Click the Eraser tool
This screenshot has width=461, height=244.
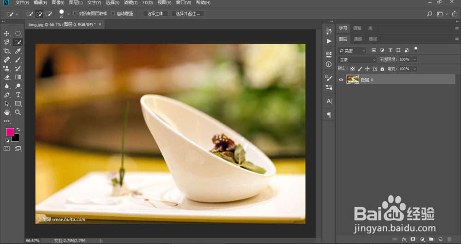(7, 77)
